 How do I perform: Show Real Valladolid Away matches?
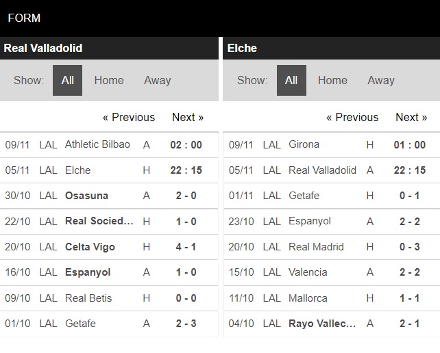[158, 81]
